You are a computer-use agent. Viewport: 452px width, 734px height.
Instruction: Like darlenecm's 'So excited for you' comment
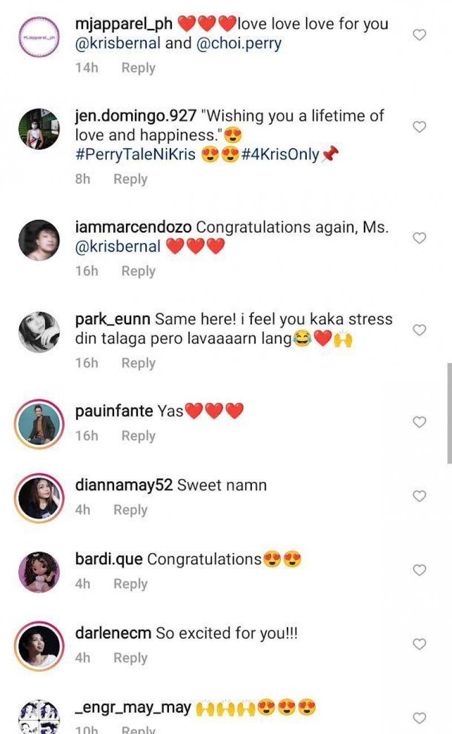point(419,644)
